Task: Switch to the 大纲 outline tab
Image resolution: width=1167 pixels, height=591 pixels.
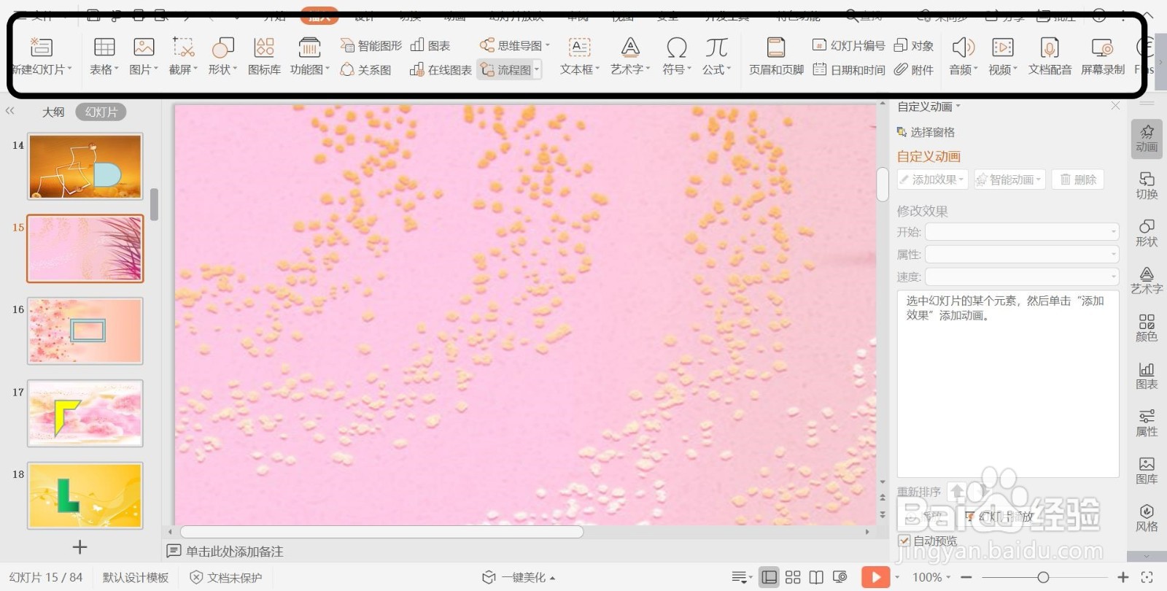Action: [53, 112]
